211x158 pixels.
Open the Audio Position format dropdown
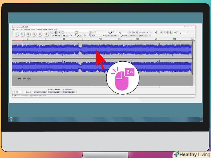(76, 92)
